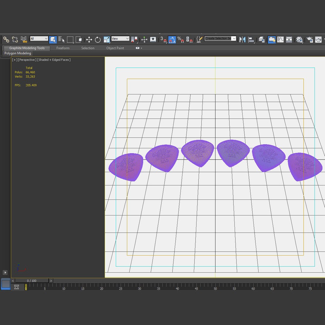
Task: Click the Keyboard Shortcut Override toggle
Action: point(153,39)
